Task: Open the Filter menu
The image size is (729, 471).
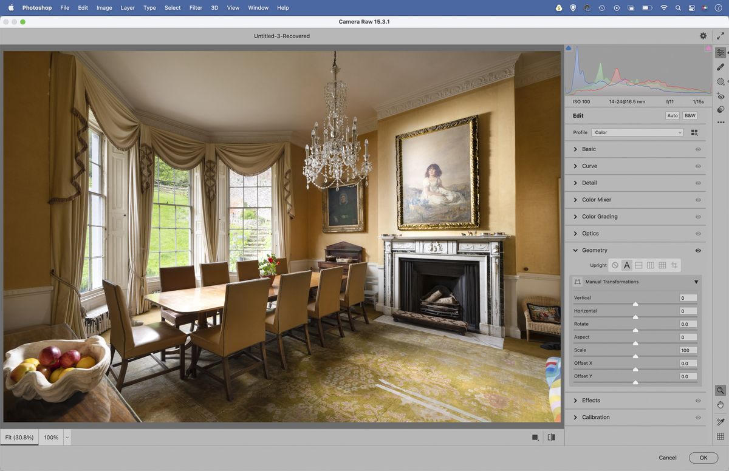Action: pyautogui.click(x=196, y=8)
